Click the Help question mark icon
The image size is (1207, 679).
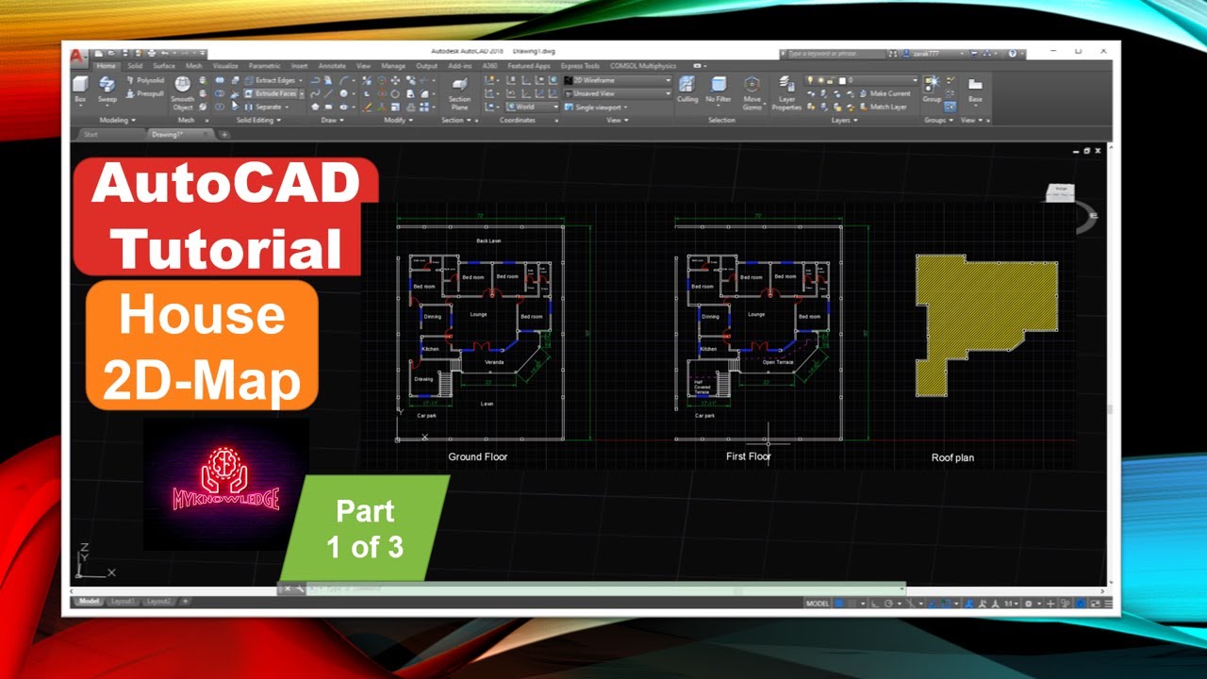(x=1012, y=54)
